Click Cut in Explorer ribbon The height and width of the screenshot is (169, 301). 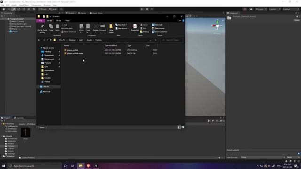(x=64, y=25)
